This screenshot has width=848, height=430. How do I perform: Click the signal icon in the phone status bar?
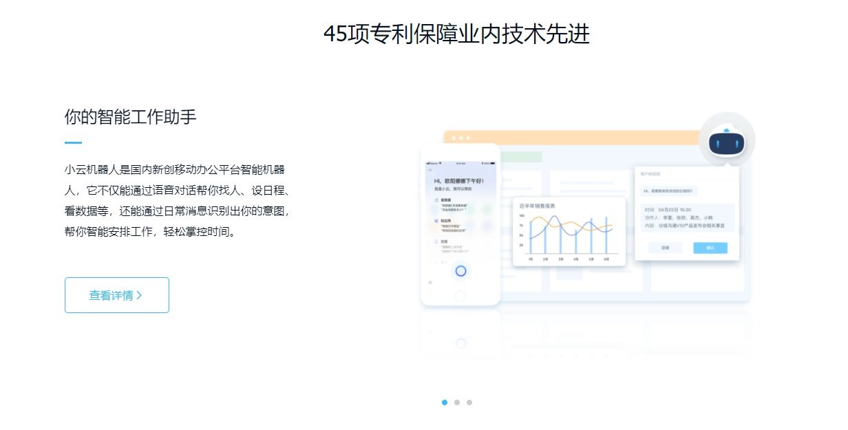429,162
